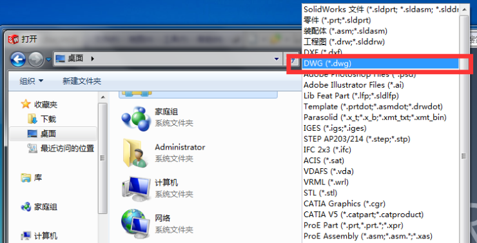The height and width of the screenshot is (243, 477).
Task: Click the navigation pane 计算机 icon
Action: (x=26, y=236)
